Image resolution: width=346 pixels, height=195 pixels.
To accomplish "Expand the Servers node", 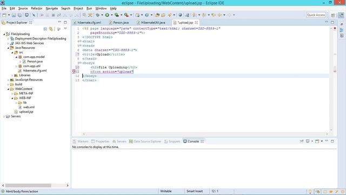I will tap(4, 116).
